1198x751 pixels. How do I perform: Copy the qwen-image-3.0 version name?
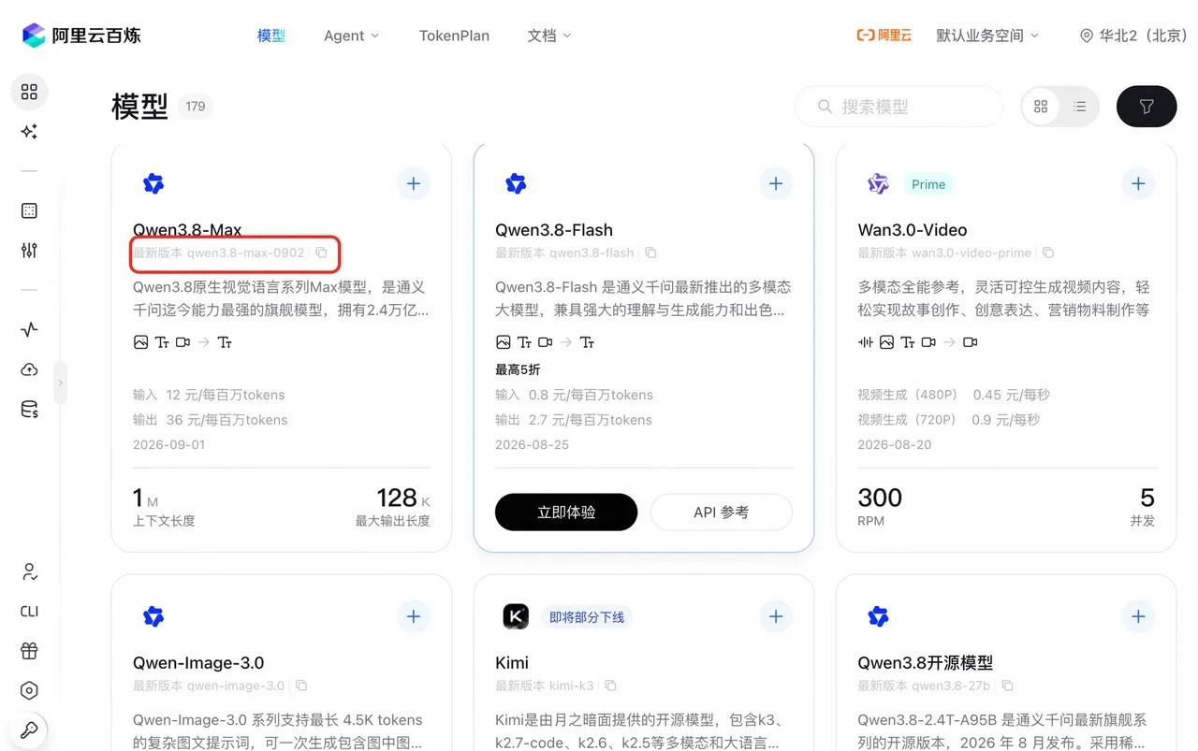(301, 686)
